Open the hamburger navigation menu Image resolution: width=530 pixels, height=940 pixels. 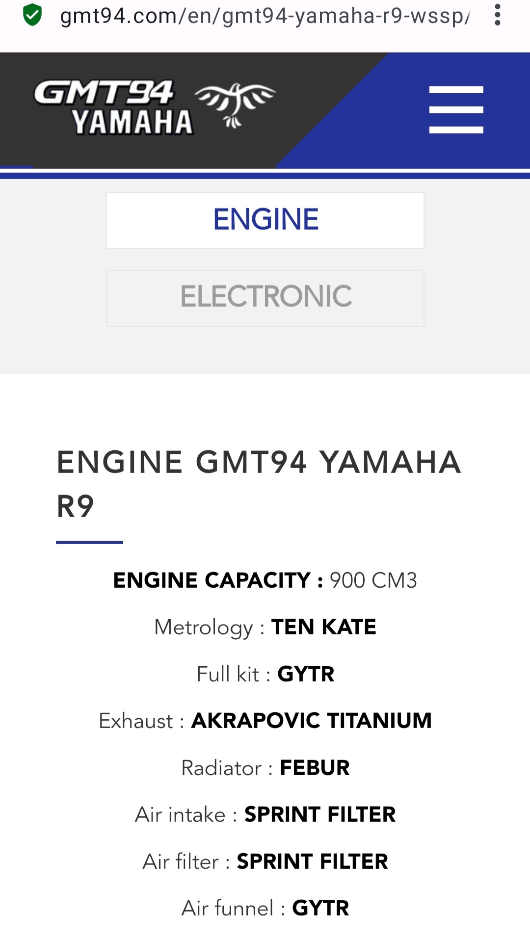(x=456, y=110)
